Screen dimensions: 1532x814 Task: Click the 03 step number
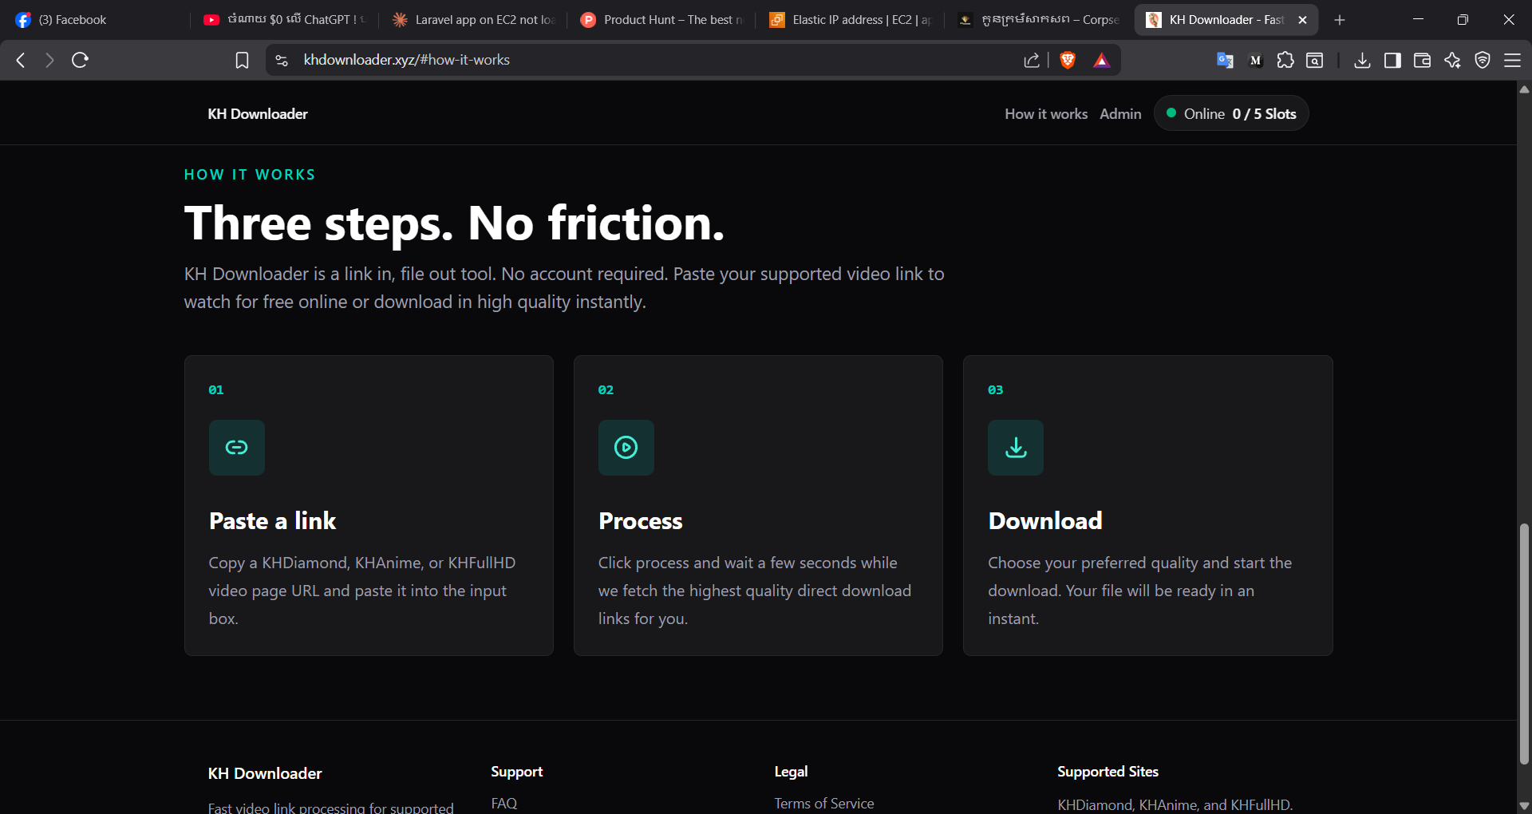coord(995,390)
